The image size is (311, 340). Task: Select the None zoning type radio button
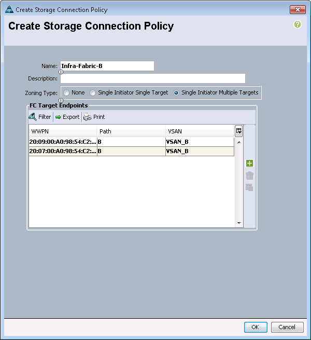pyautogui.click(x=66, y=93)
